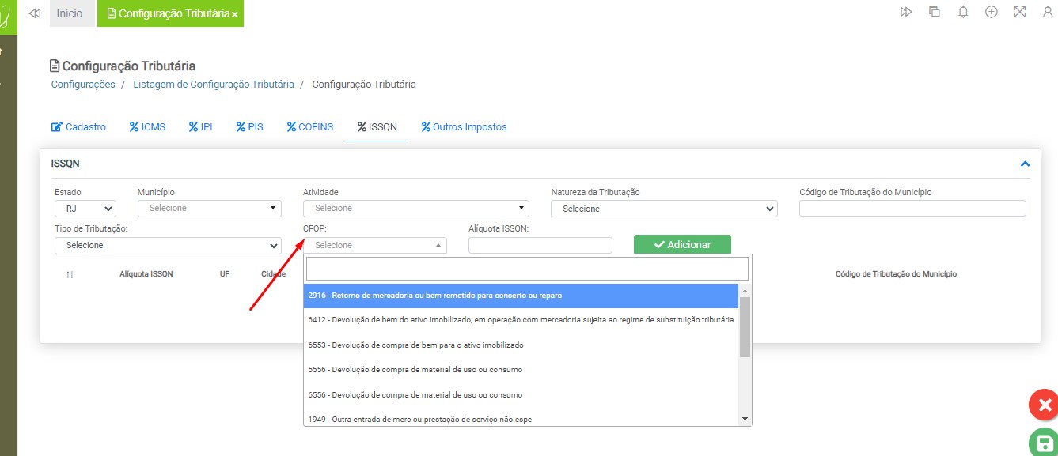Screen dimensions: 1058x456
Task: Switch to the ICMS tab
Action: coord(147,126)
